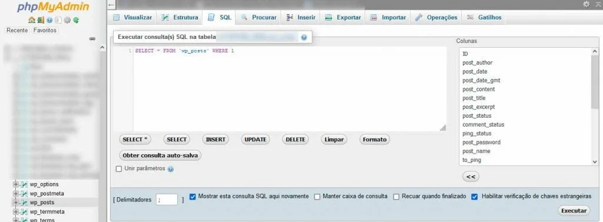Click the table icon beside wp_options
This screenshot has width=603, height=222.
click(x=24, y=184)
